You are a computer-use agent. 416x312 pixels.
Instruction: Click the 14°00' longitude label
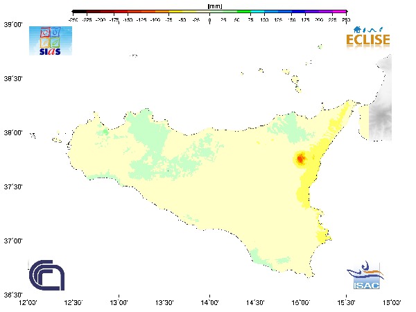[x=210, y=303]
